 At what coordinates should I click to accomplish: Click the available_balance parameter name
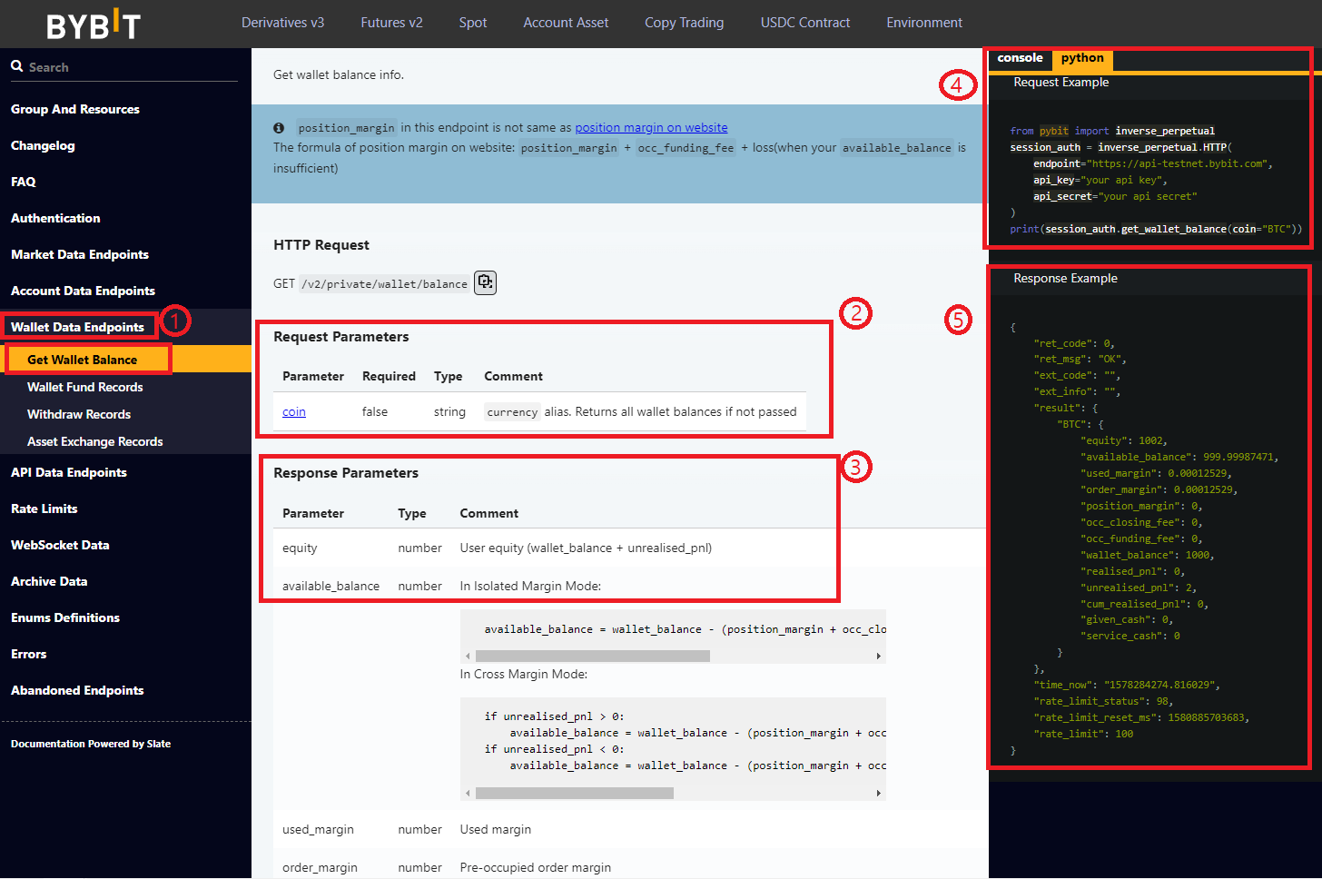pyautogui.click(x=330, y=587)
